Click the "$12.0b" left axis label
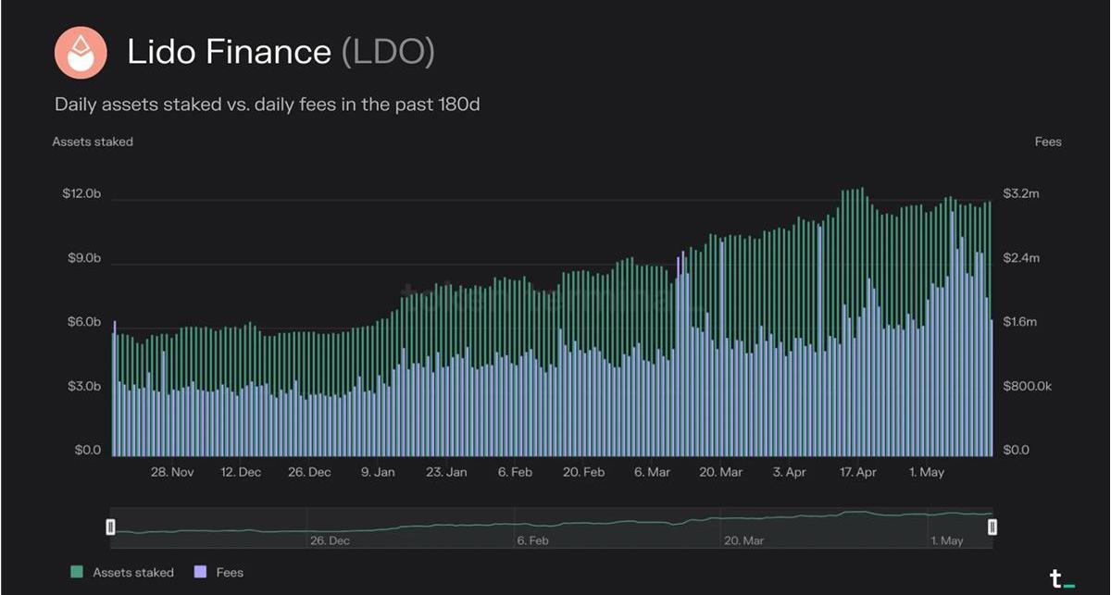Viewport: 1111px width, 595px height. (x=81, y=194)
